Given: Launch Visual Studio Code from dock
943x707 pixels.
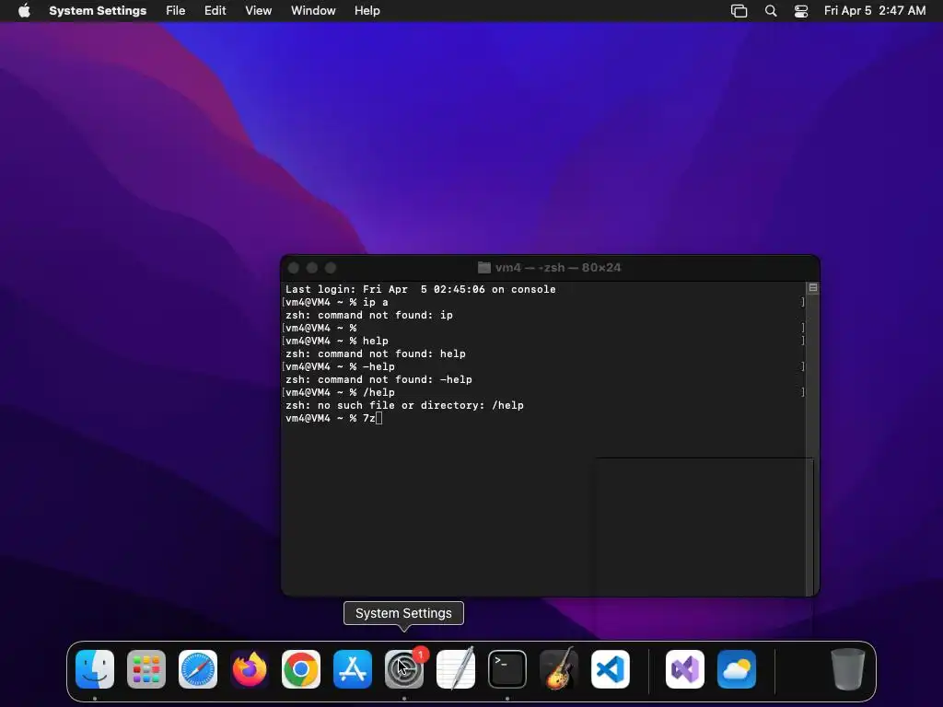Looking at the screenshot, I should (611, 669).
